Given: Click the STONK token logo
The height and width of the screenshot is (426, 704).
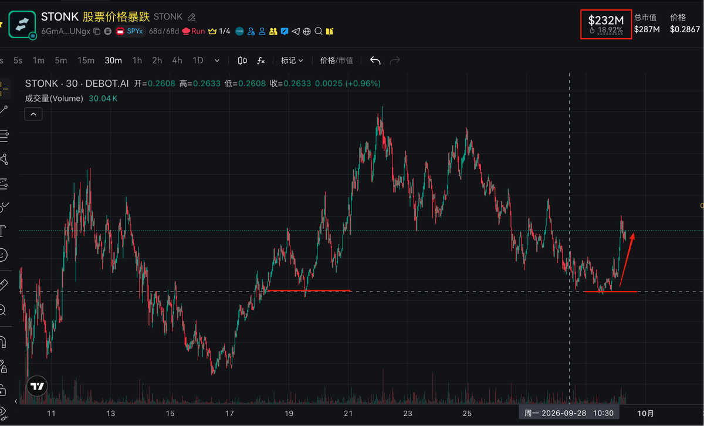Looking at the screenshot, I should [x=23, y=24].
